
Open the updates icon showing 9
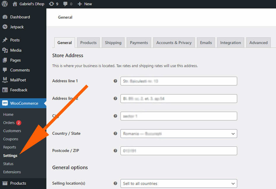51,4
